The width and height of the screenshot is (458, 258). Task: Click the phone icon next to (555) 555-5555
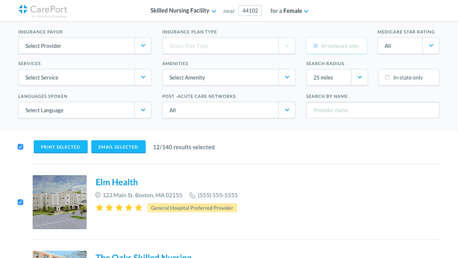(192, 195)
